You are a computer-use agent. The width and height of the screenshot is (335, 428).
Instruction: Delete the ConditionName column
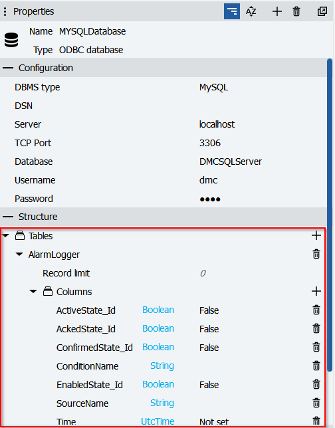coord(316,366)
